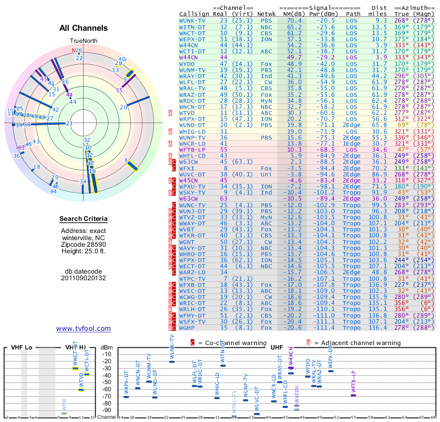This screenshot has width=440, height=422.
Task: Click the WEPX-DT callsign in the table
Action: click(192, 39)
